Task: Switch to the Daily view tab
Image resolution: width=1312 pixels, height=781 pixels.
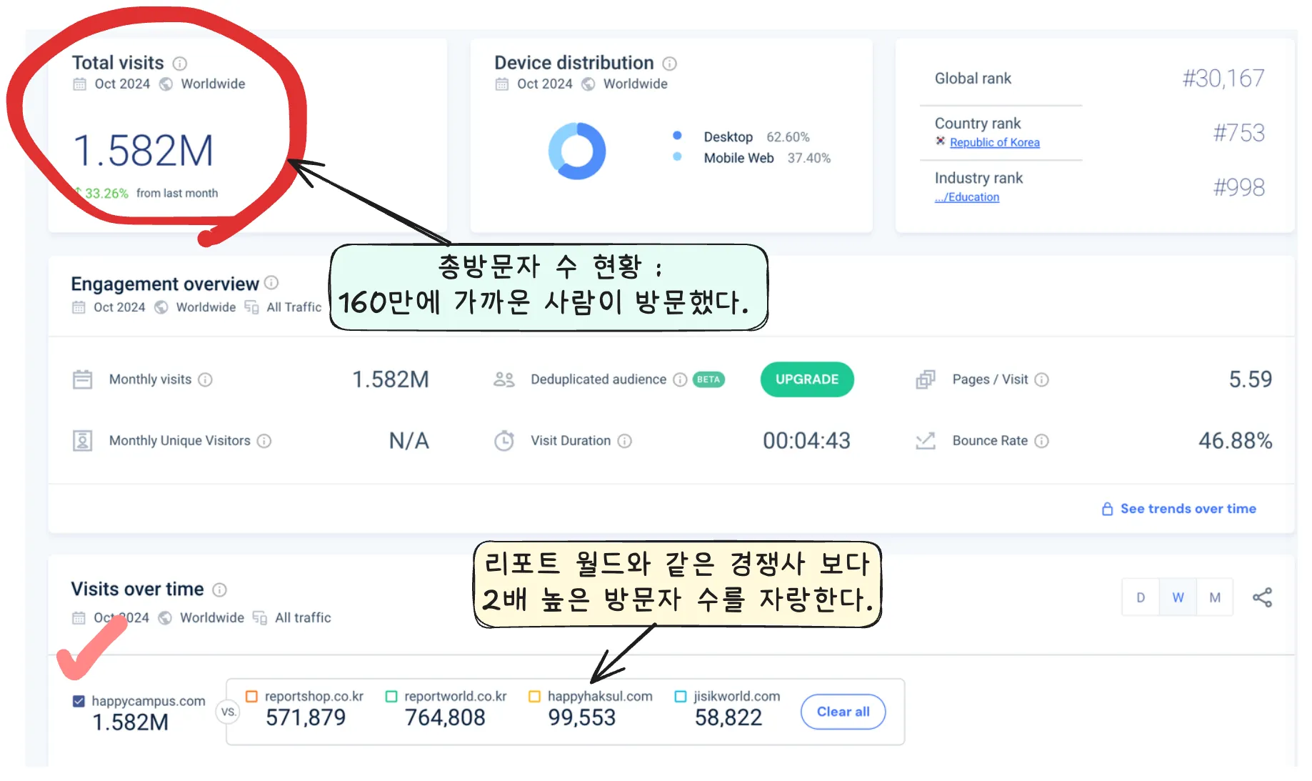Action: click(x=1140, y=597)
